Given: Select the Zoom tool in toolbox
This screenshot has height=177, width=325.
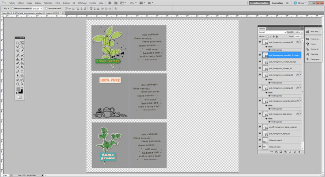Looking at the screenshot, I should point(22,84).
